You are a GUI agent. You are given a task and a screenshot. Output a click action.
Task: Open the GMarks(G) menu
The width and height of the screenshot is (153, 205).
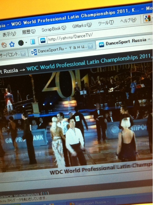[x=82, y=25]
